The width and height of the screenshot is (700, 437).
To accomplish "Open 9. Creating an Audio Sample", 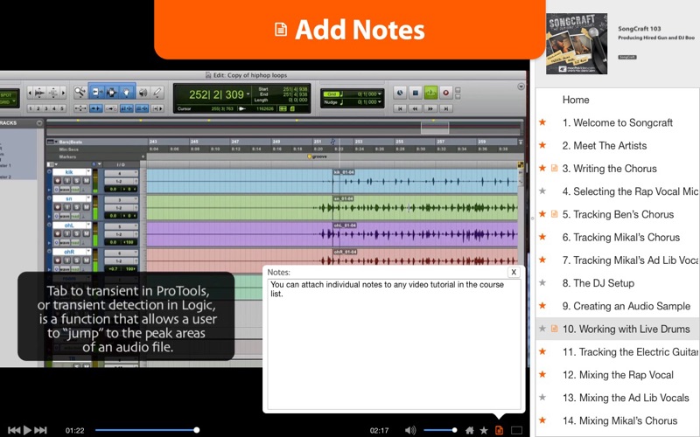I will 626,307.
